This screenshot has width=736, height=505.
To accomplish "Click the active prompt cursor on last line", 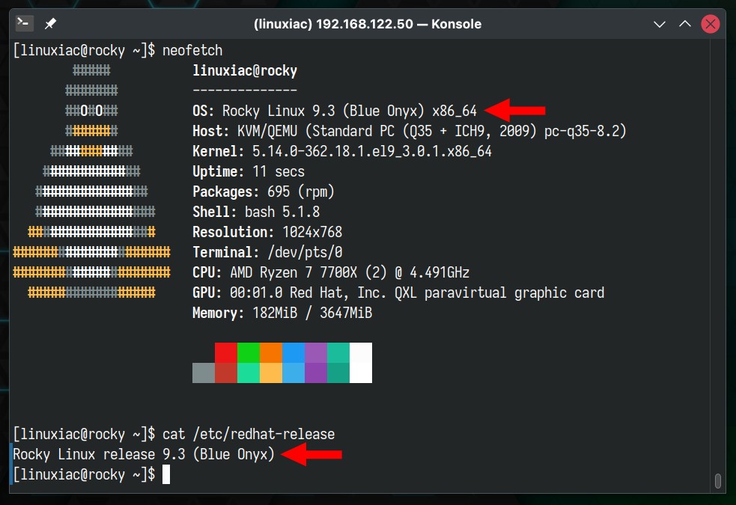I will 165,474.
